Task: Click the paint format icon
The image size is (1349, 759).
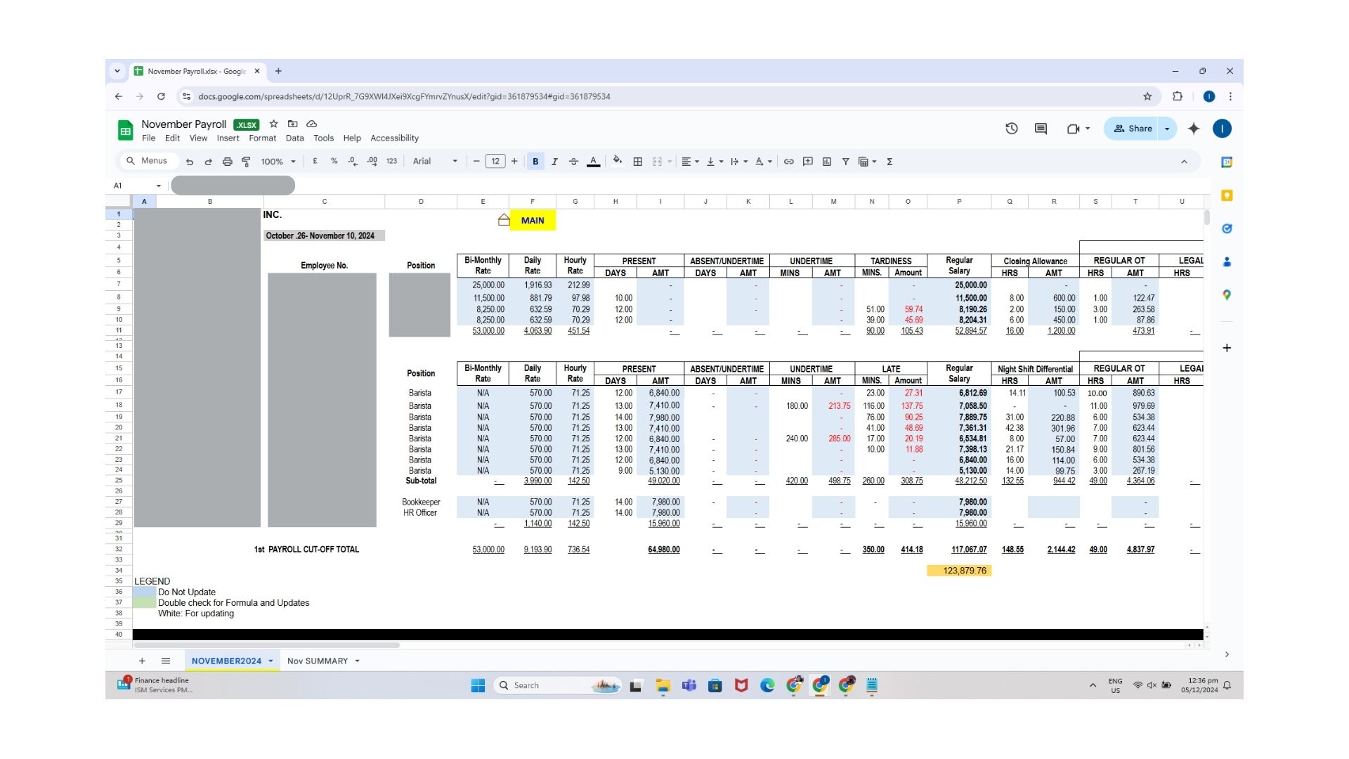Action: pos(246,162)
